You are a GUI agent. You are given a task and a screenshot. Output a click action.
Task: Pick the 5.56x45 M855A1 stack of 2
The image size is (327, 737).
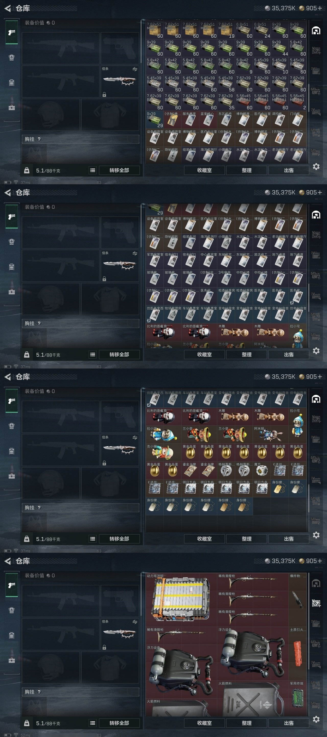coord(297,102)
